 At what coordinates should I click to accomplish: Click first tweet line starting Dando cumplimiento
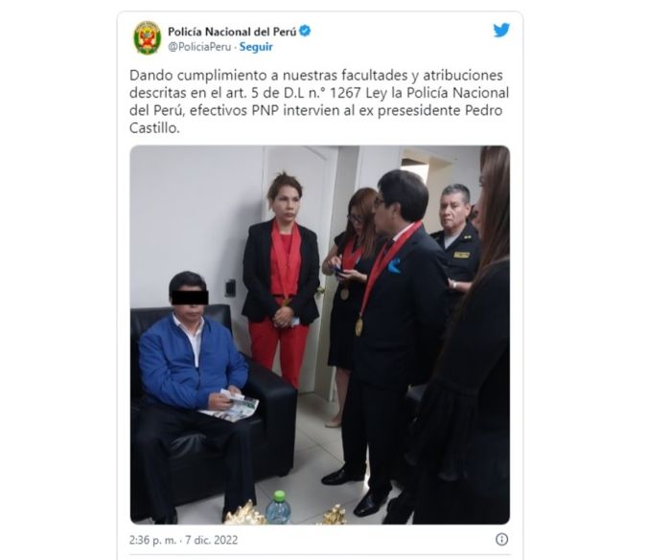(x=316, y=76)
